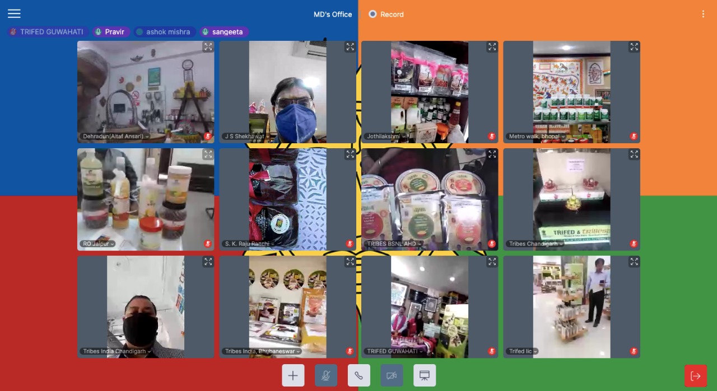717x391 pixels.
Task: Expand J S Shekhawat video to fullscreen
Action: coord(350,47)
